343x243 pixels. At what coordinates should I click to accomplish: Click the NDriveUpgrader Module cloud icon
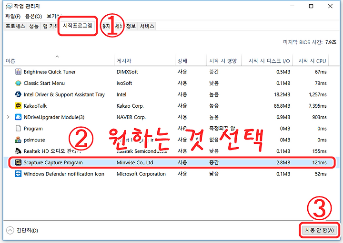[18, 117]
